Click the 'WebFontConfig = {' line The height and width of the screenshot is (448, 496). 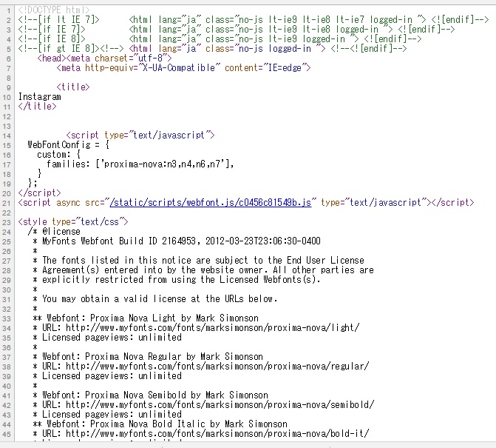pyautogui.click(x=69, y=145)
